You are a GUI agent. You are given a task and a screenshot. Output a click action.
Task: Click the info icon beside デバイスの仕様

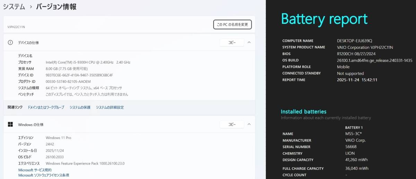pyautogui.click(x=10, y=43)
